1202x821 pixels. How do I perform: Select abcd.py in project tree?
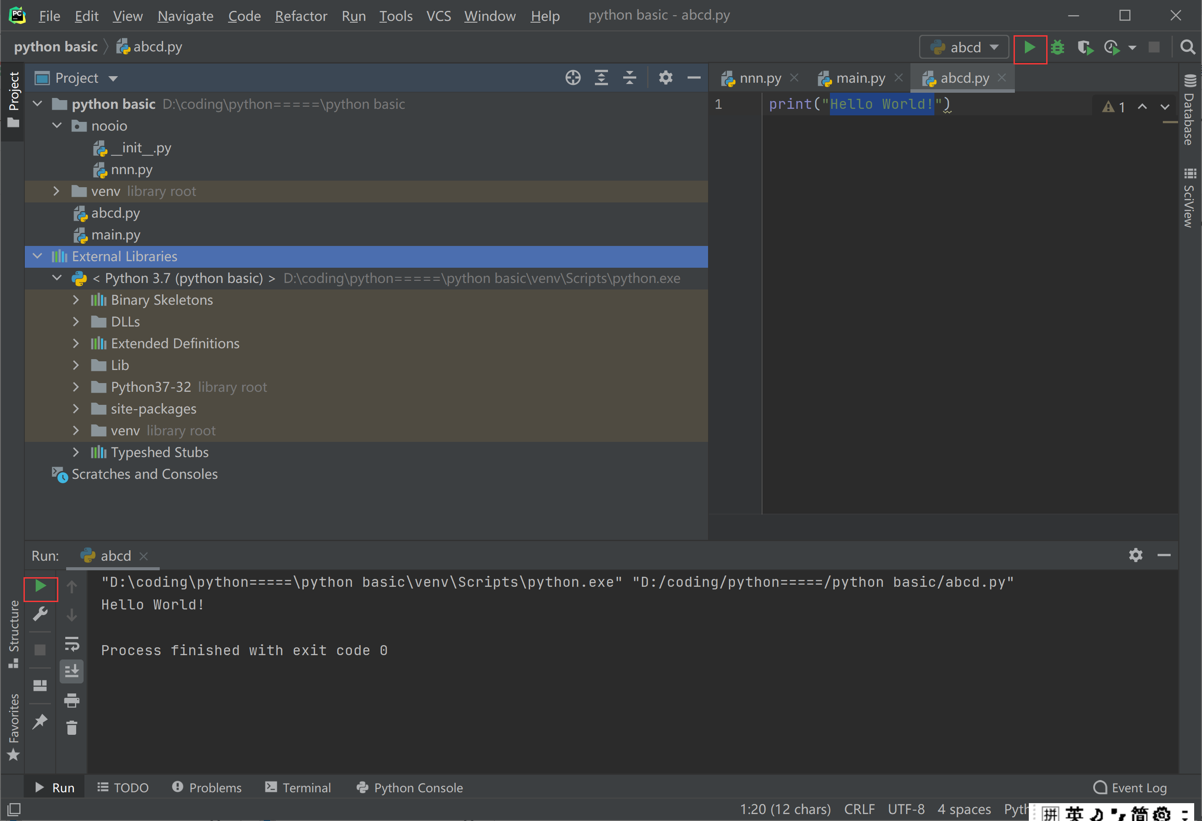[115, 213]
